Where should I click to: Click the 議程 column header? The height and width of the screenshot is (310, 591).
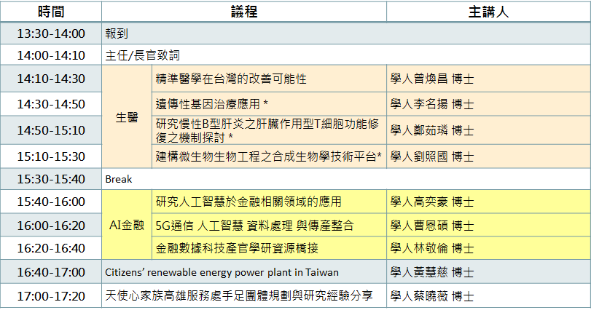(244, 12)
